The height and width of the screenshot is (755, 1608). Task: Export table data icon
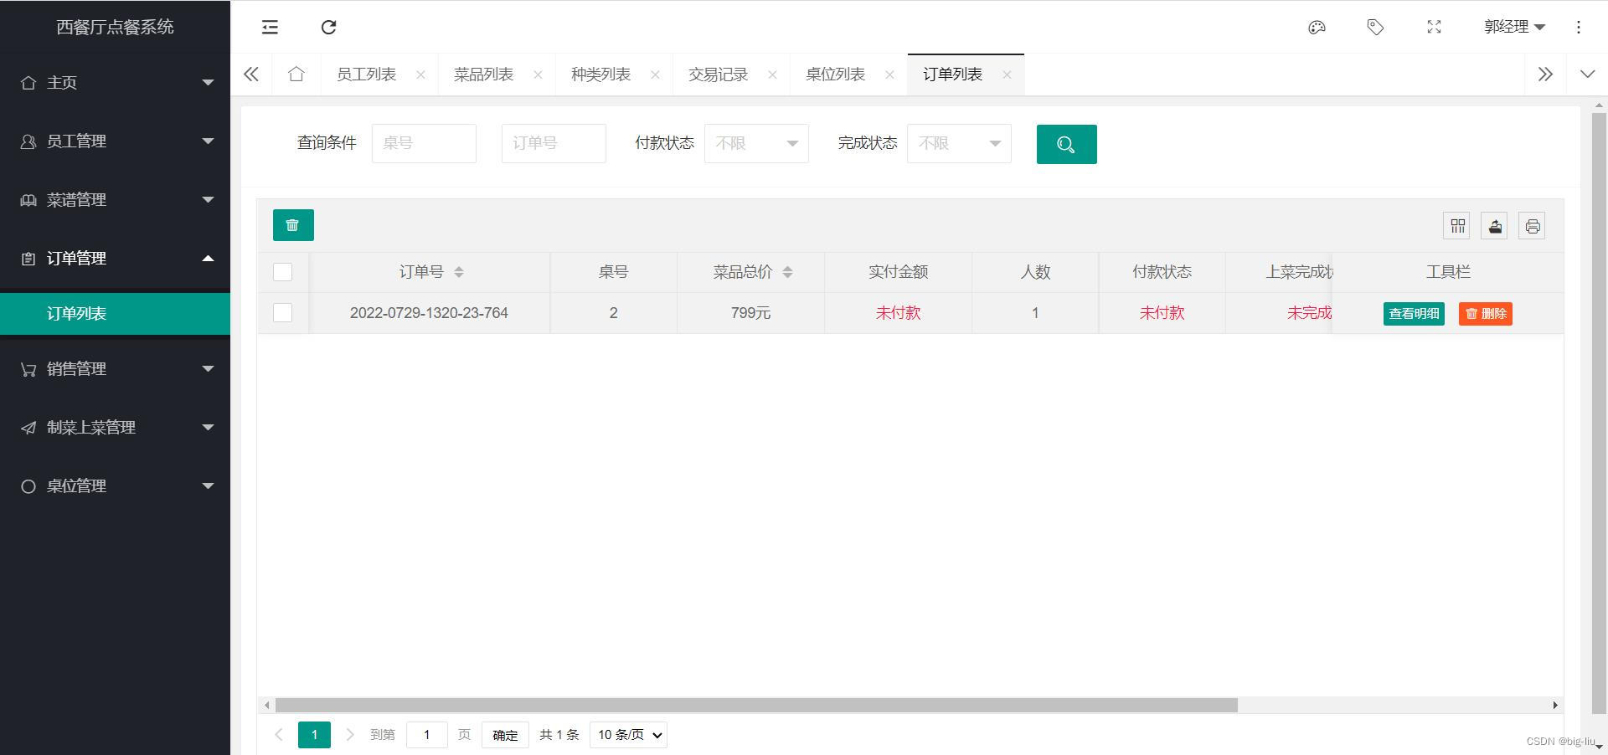[1495, 226]
